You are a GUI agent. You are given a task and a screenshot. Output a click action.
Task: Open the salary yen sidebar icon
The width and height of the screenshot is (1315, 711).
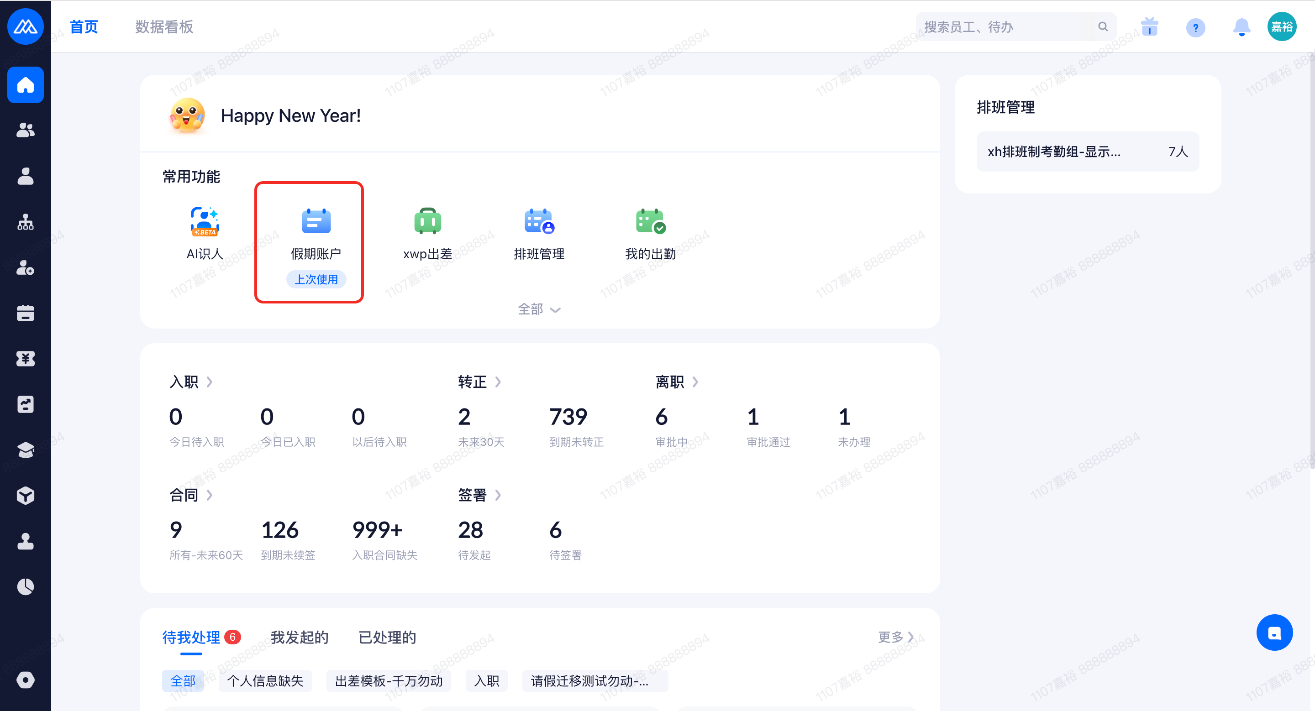click(25, 359)
